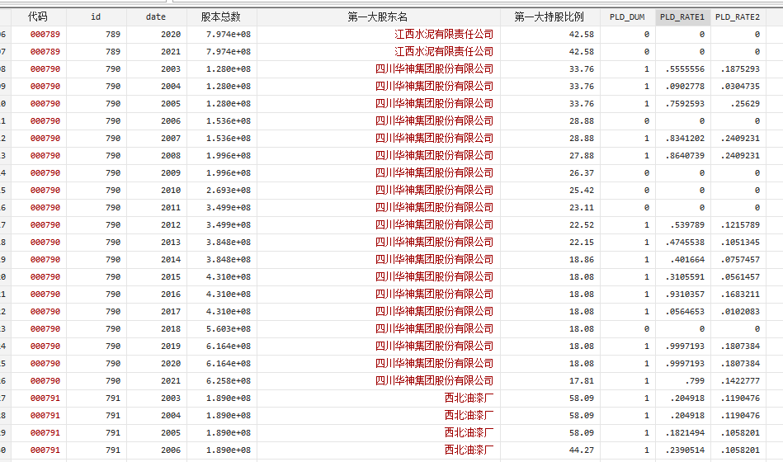This screenshot has width=783, height=462.
Task: Click the PLD_RATE2 column header
Action: [737, 16]
